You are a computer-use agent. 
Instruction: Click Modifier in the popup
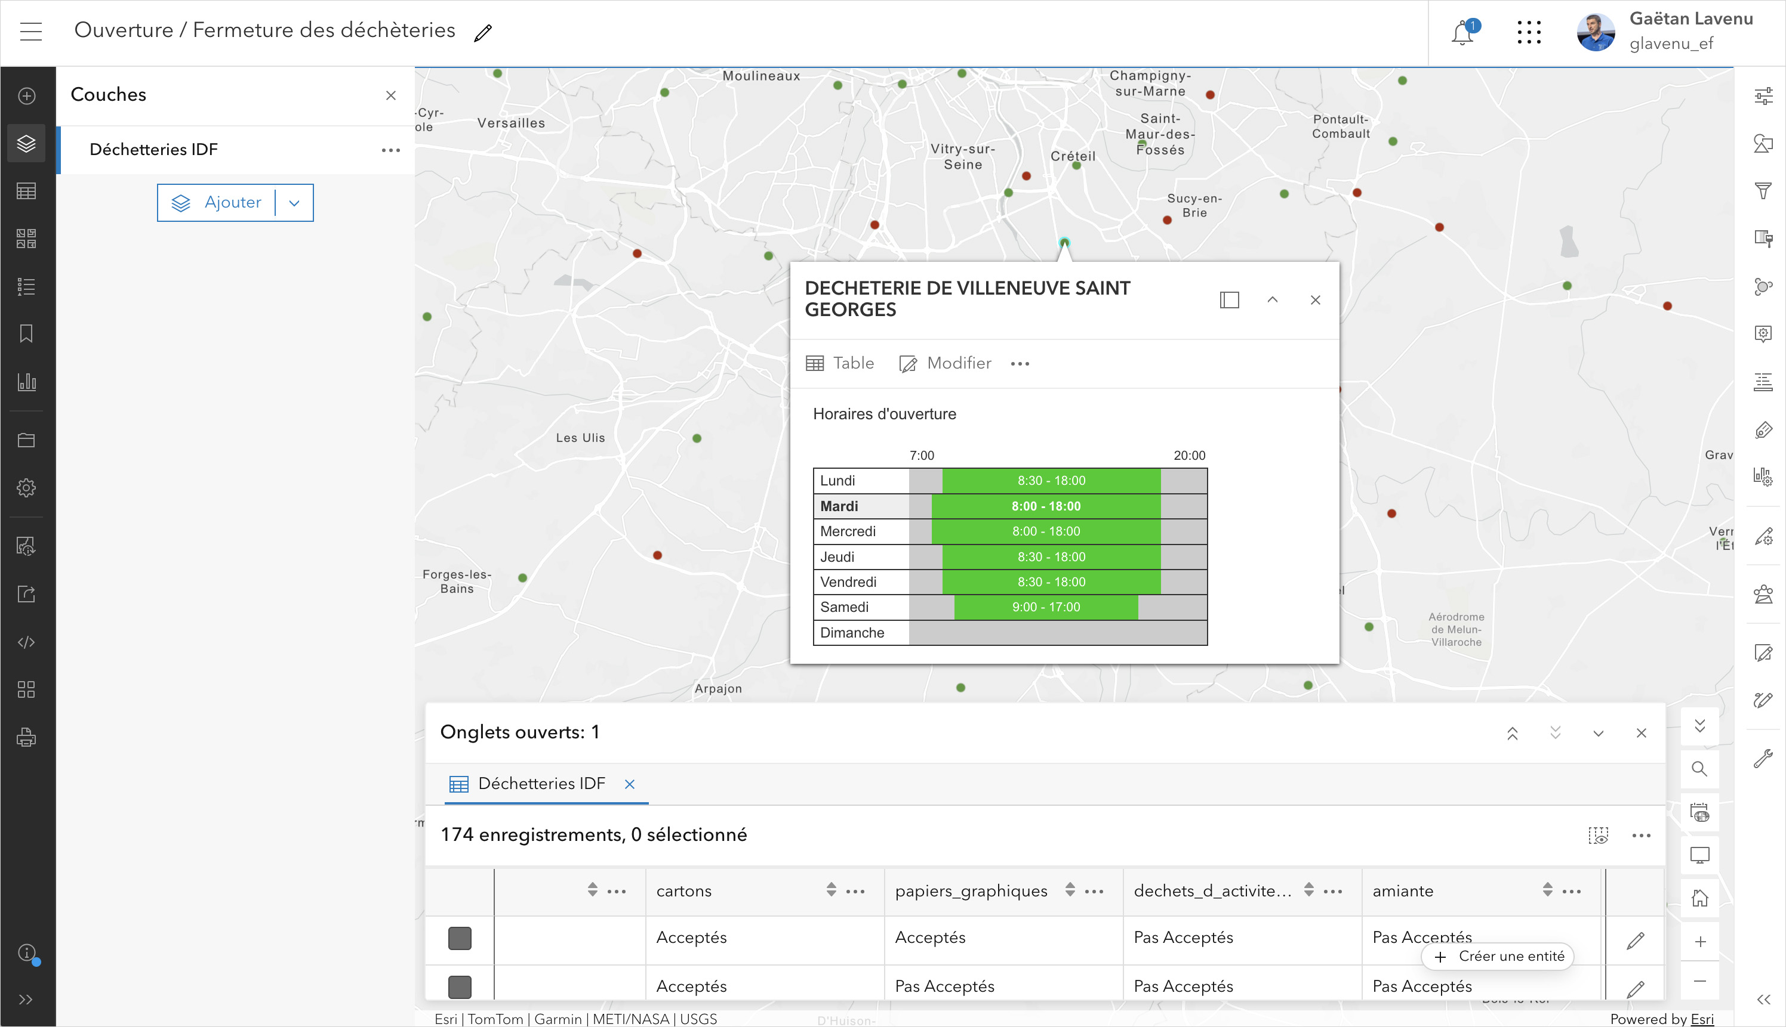(946, 363)
